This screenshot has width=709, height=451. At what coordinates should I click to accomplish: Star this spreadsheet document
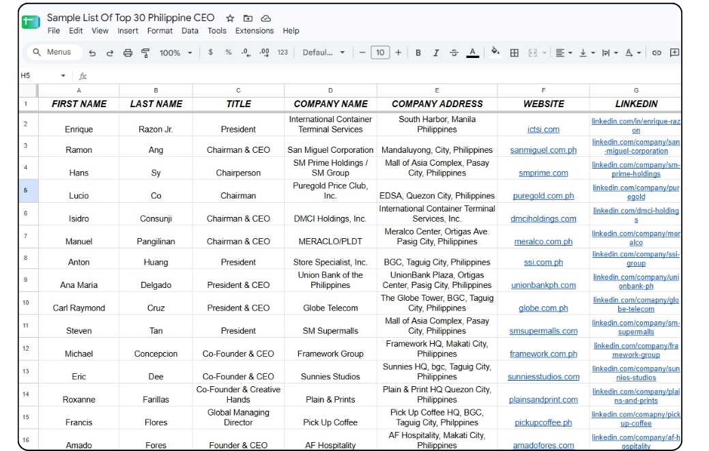tap(230, 18)
